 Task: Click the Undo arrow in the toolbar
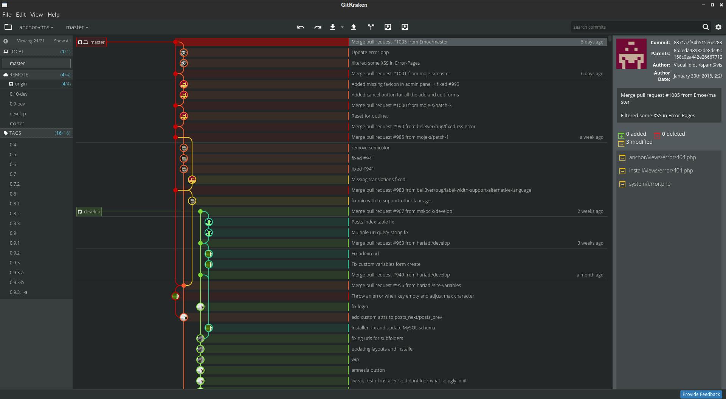pyautogui.click(x=301, y=27)
